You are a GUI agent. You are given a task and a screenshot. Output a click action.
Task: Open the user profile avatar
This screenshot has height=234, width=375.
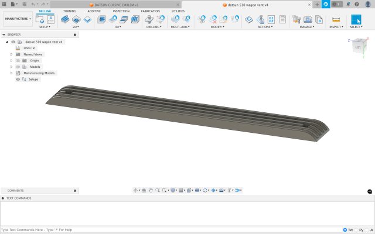tap(368, 4)
